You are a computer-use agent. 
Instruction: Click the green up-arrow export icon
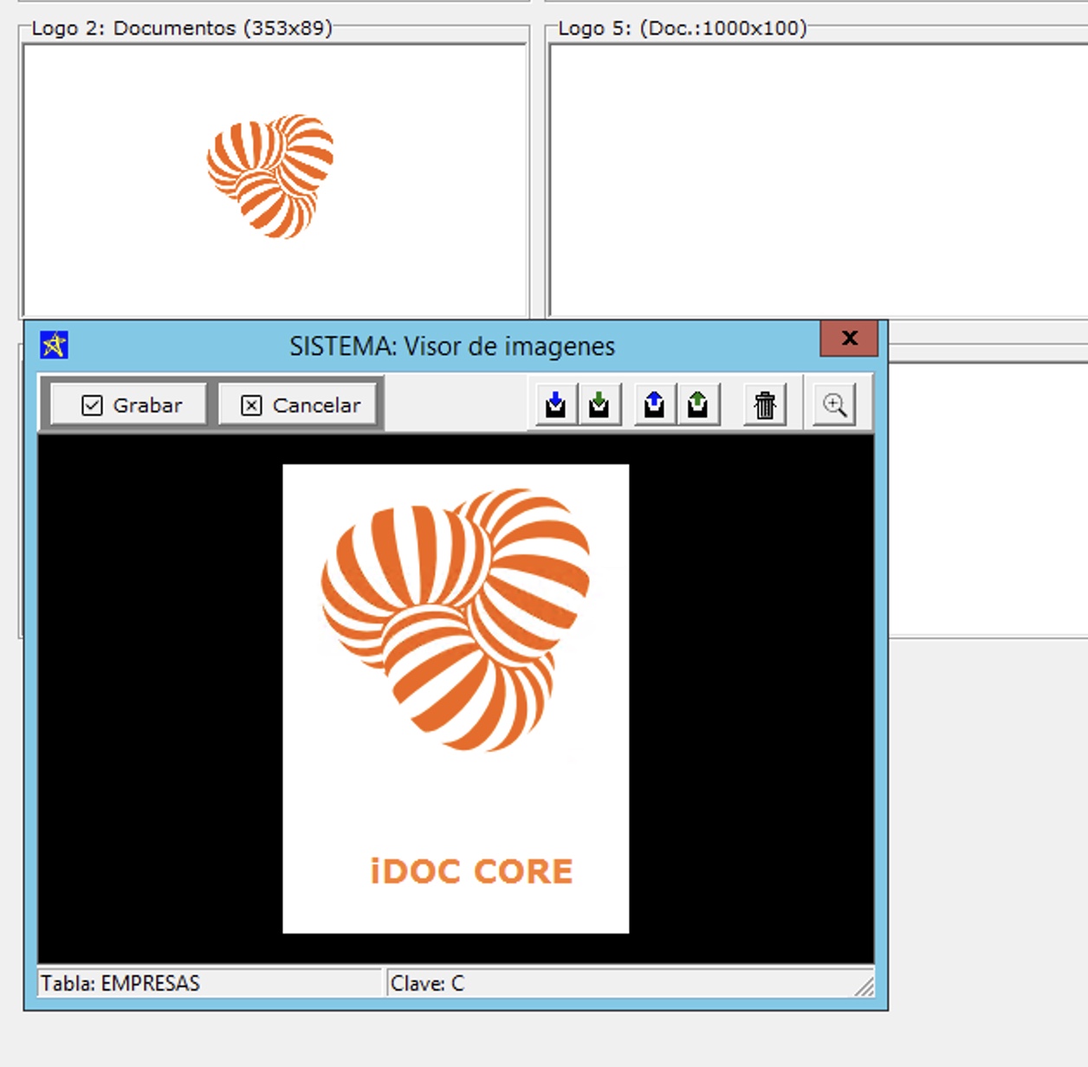[698, 404]
